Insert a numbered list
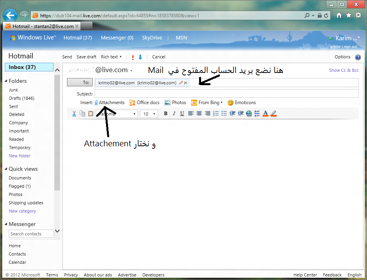This screenshot has width=367, height=280. (216, 114)
